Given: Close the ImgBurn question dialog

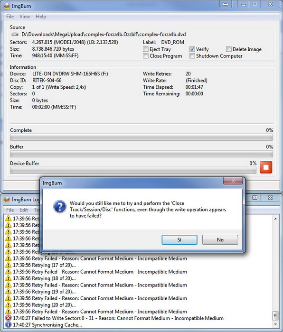Looking at the screenshot, I should pyautogui.click(x=233, y=181).
